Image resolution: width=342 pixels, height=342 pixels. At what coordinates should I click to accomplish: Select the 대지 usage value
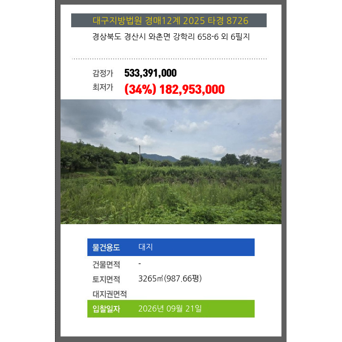pyautogui.click(x=146, y=247)
